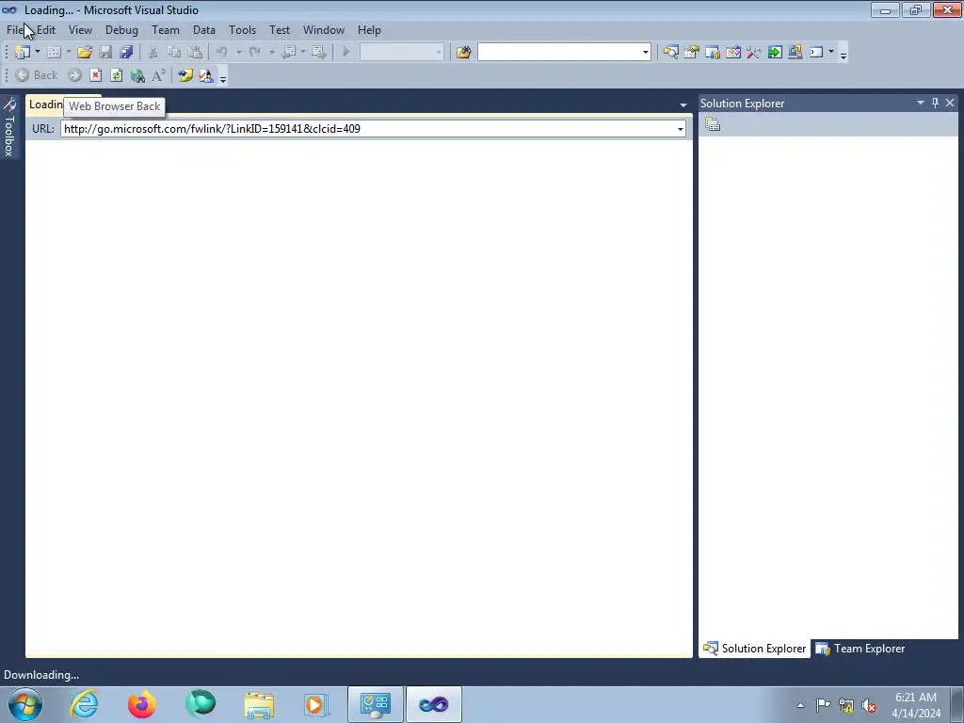Open the Properties Window toolbar icon
This screenshot has height=723, width=964.
tap(692, 53)
